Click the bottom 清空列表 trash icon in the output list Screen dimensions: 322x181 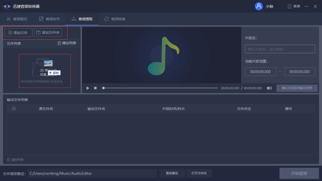point(9,159)
